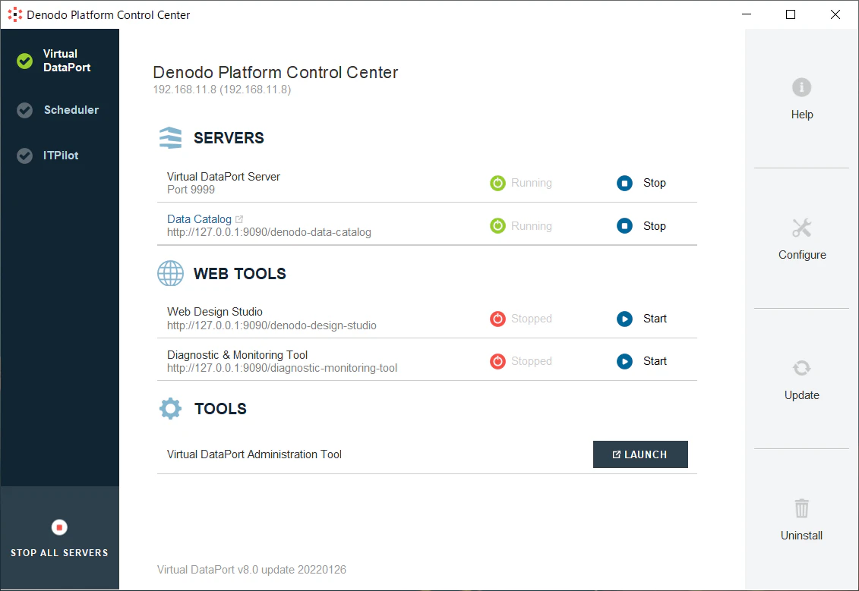Click the Stopped status icon for Web Design Studio

point(497,319)
